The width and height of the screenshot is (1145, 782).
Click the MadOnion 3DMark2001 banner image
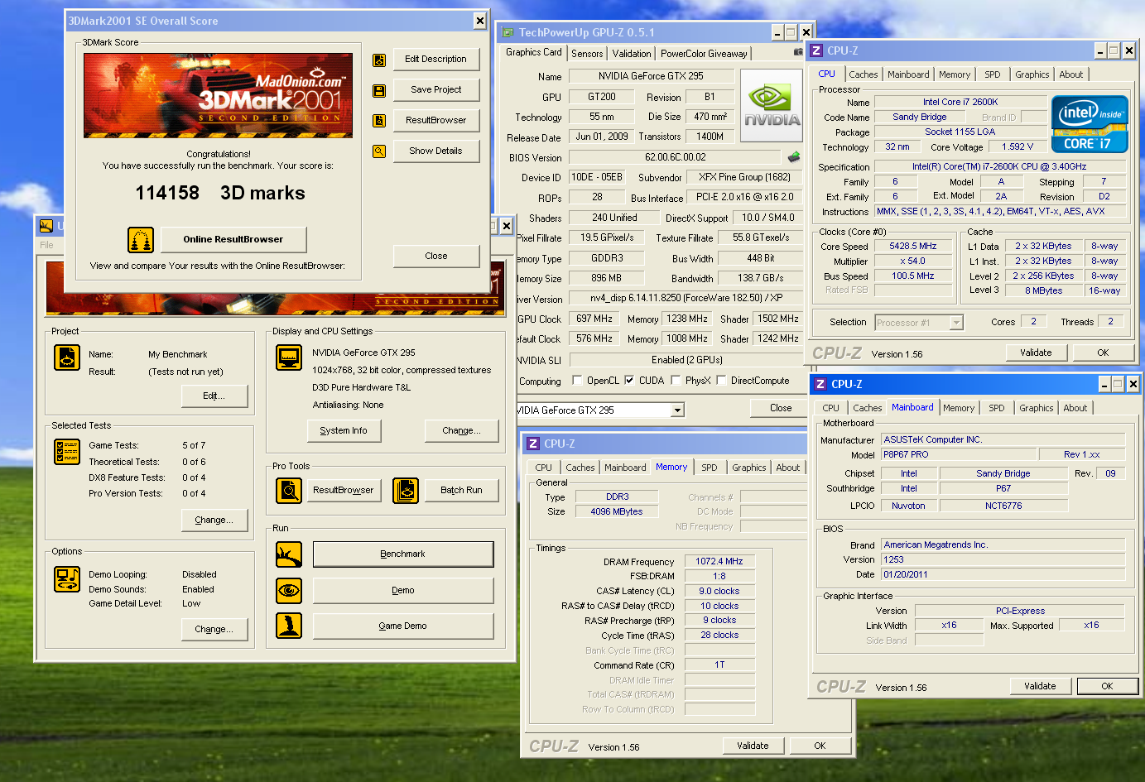(218, 96)
